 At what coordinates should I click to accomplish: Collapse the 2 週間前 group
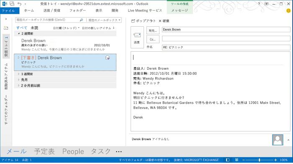tap(19, 33)
